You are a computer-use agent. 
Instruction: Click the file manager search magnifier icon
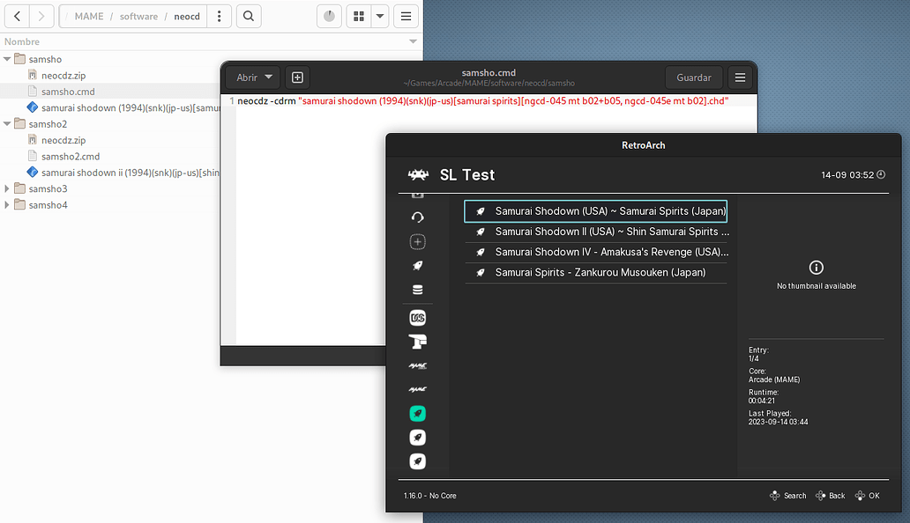(x=250, y=16)
